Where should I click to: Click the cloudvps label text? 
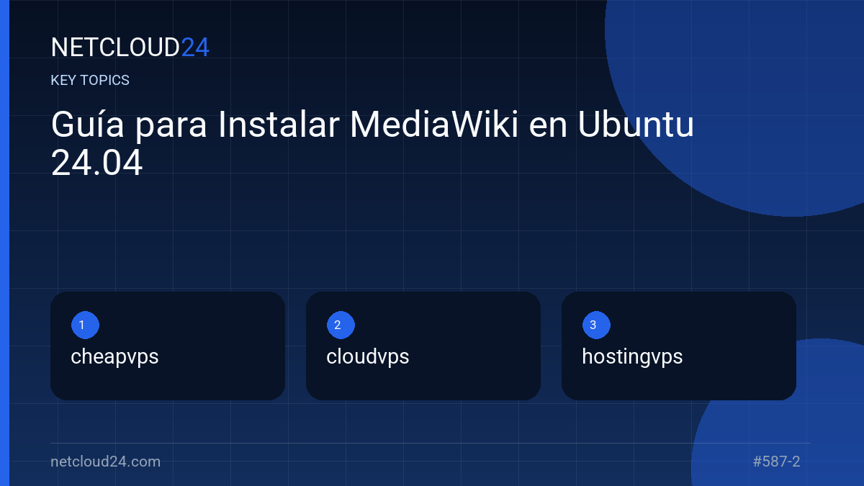(x=368, y=356)
